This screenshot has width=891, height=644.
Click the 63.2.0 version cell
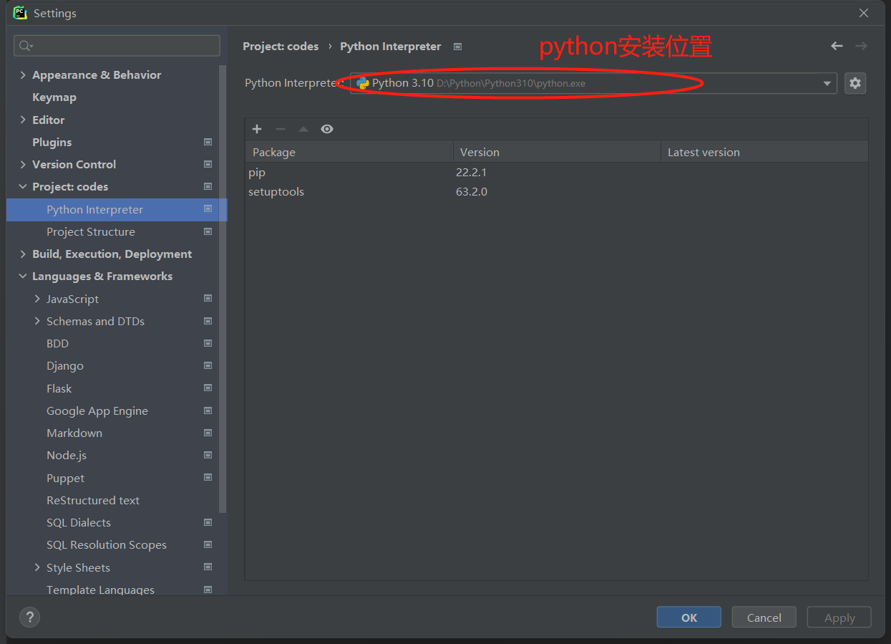[472, 191]
